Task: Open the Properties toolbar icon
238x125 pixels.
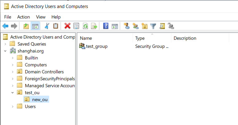Action: click(x=76, y=26)
